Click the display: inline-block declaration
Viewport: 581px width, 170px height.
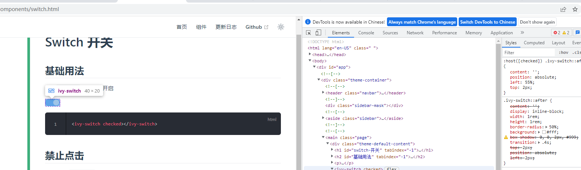[x=536, y=111]
